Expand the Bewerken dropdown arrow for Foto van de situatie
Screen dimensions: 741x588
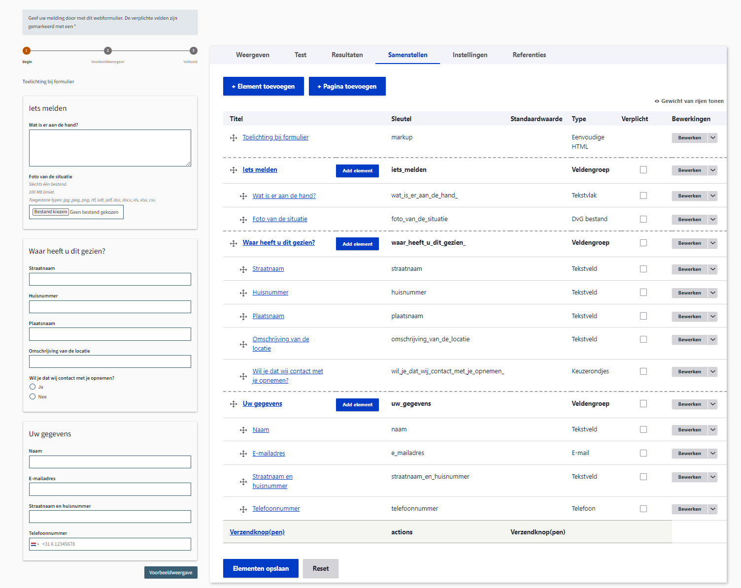point(713,220)
